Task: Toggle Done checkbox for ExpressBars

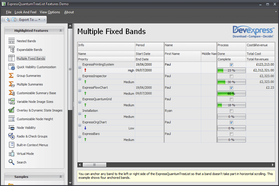Action: point(231,134)
